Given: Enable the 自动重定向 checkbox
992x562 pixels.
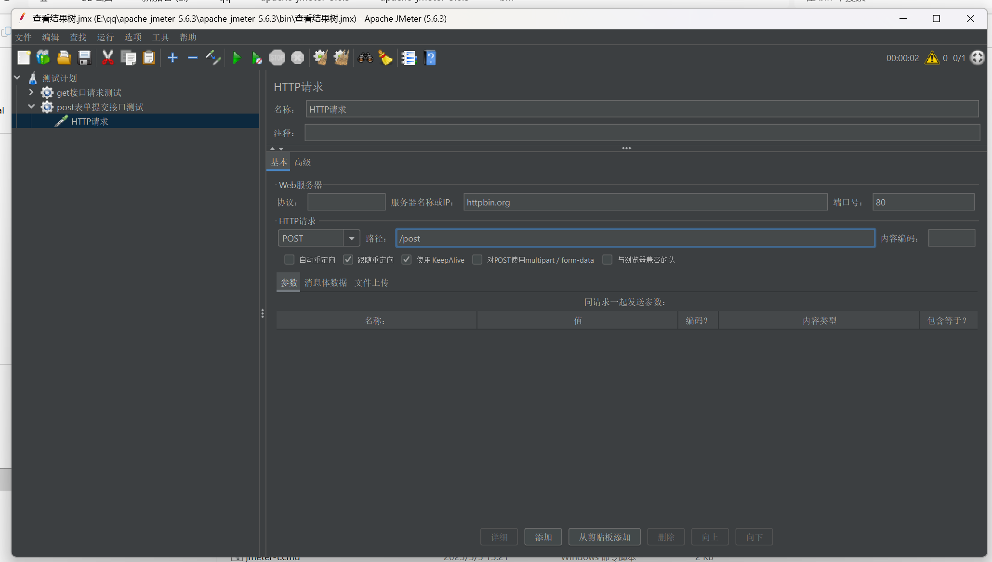Looking at the screenshot, I should tap(289, 260).
